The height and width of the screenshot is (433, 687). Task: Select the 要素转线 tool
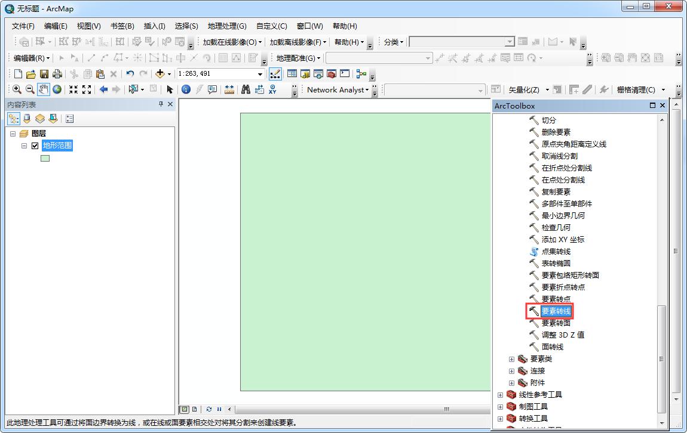coord(556,311)
